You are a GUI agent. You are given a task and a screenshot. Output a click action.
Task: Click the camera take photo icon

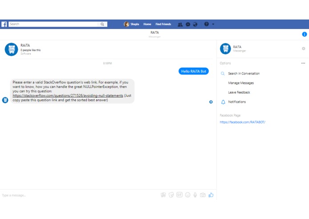pos(203,195)
